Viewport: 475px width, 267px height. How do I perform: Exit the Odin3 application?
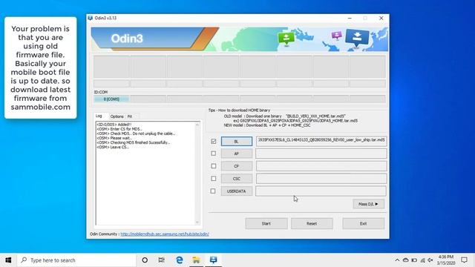click(364, 224)
